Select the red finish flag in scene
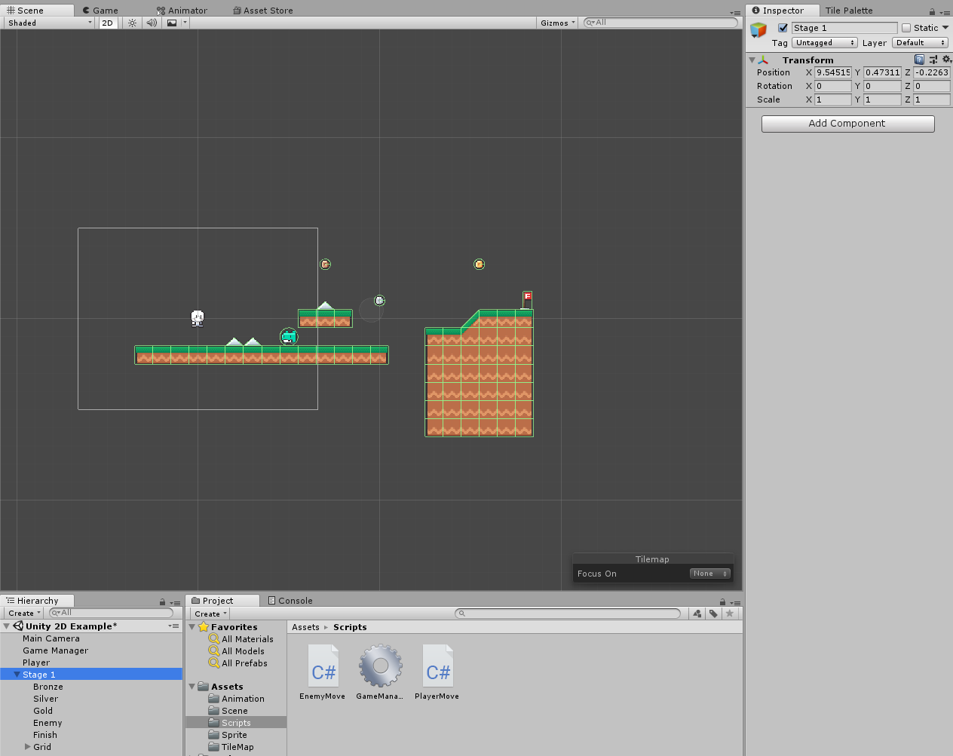The height and width of the screenshot is (756, 953). [527, 298]
